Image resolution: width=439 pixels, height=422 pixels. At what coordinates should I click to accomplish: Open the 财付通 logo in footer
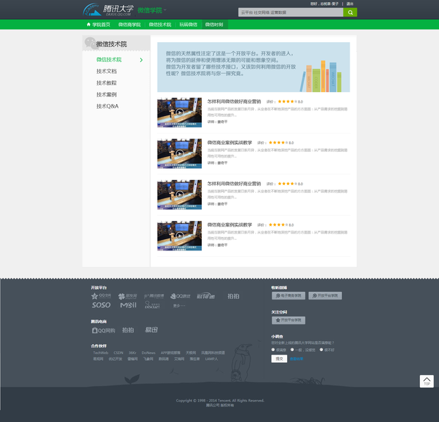pos(205,296)
